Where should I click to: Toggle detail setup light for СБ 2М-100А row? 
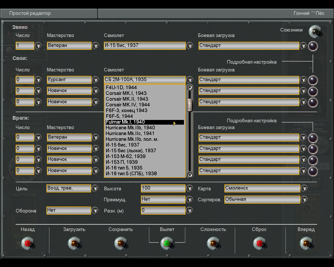coord(313,81)
